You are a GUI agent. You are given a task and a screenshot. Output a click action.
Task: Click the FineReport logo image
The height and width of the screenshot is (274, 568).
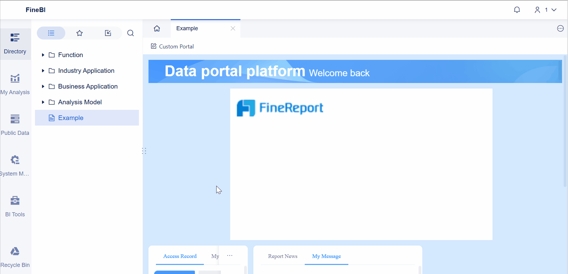pyautogui.click(x=280, y=108)
